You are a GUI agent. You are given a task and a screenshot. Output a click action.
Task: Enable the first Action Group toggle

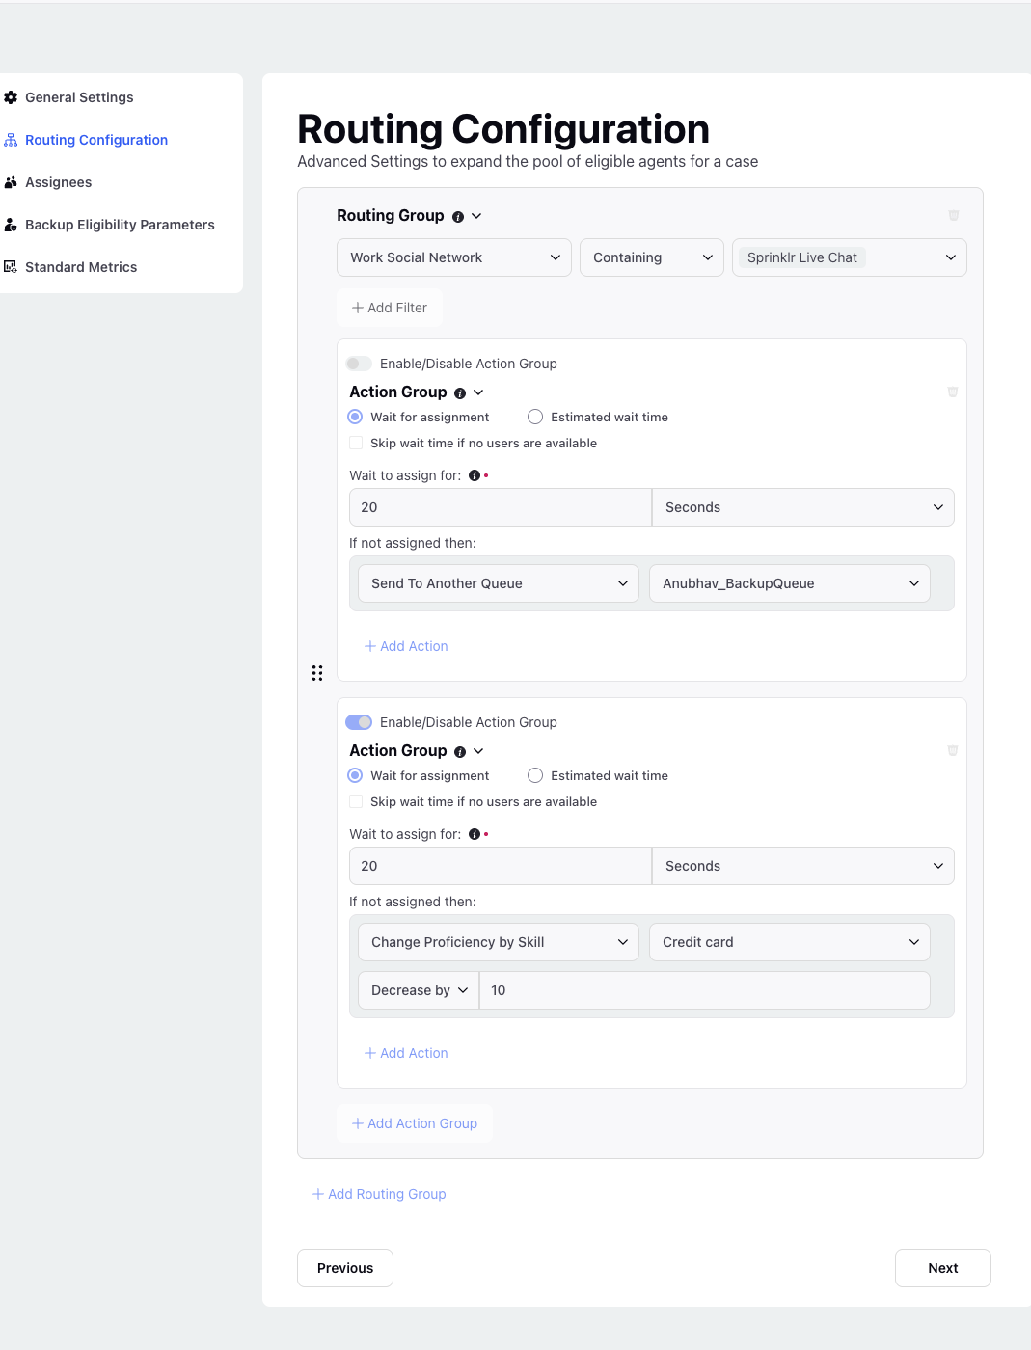tap(359, 364)
